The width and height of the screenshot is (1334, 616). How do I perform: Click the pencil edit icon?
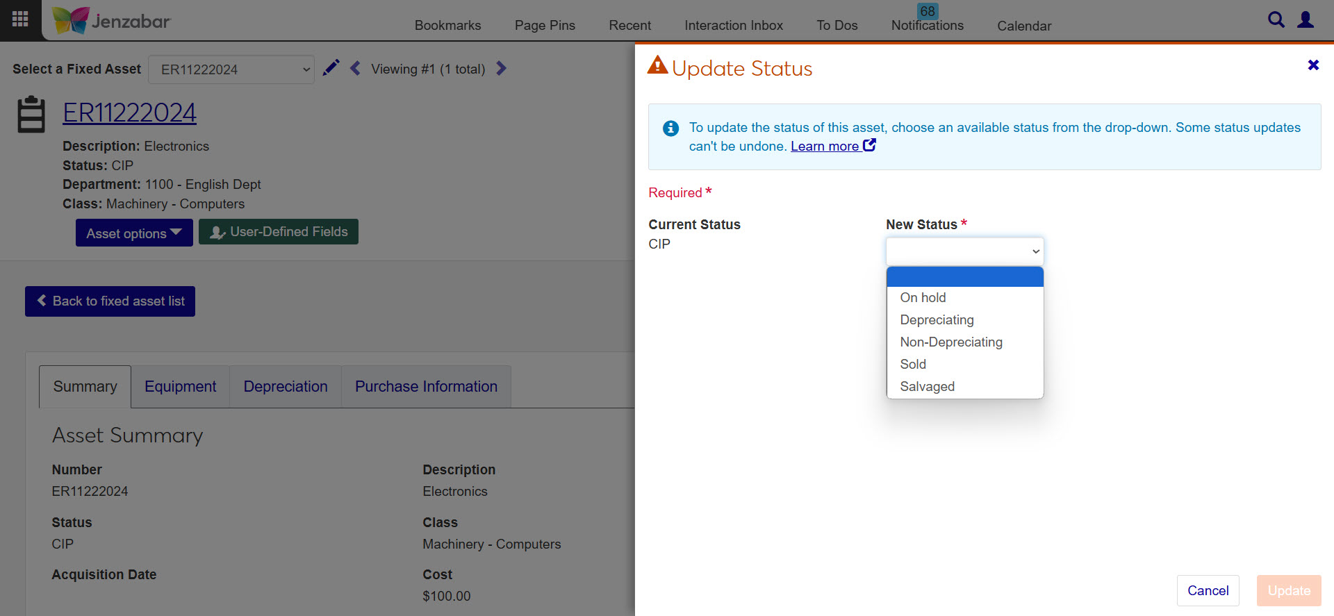(x=331, y=68)
